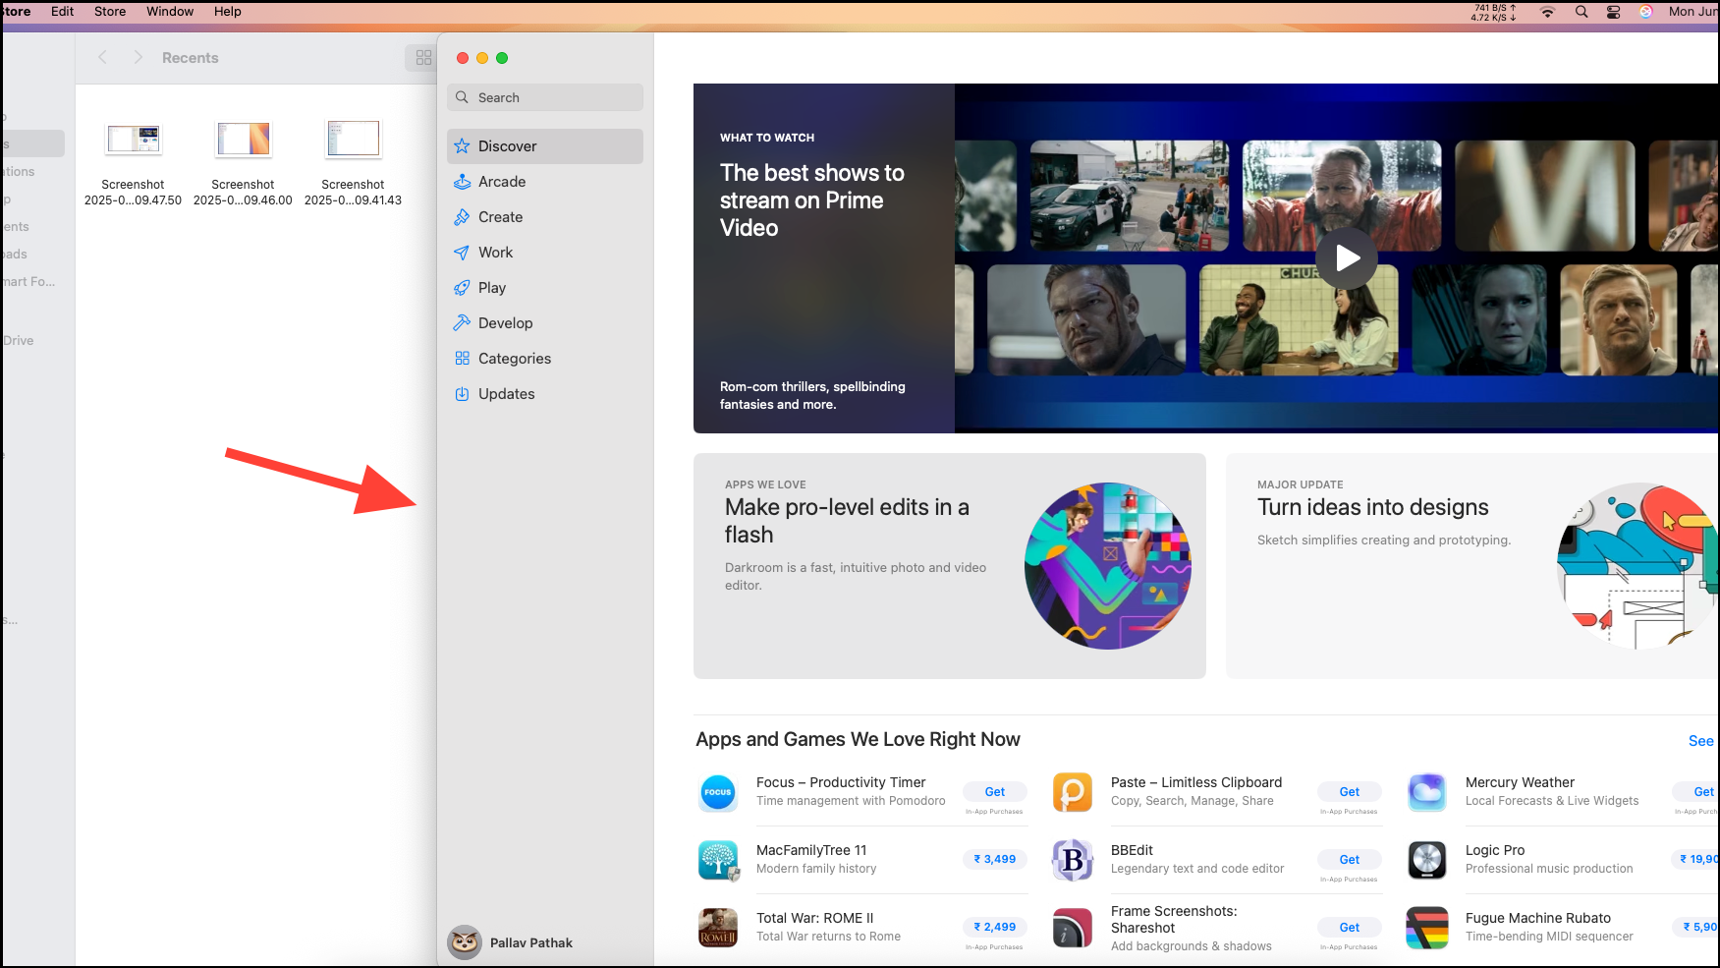Open the Sketch 'Turn ideas into designs' card
The height and width of the screenshot is (968, 1720).
click(1472, 566)
